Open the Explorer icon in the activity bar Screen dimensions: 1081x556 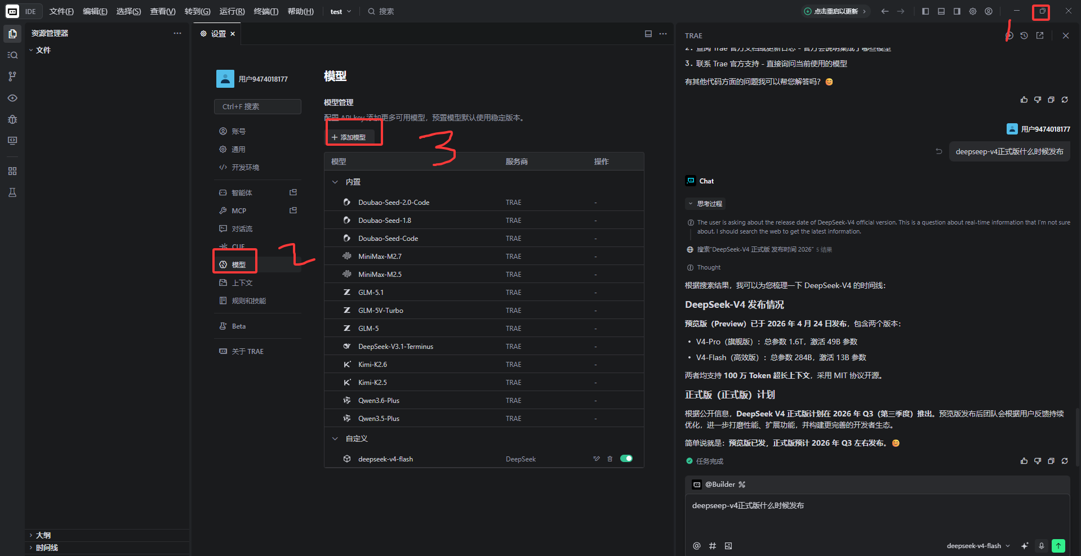[x=12, y=34]
